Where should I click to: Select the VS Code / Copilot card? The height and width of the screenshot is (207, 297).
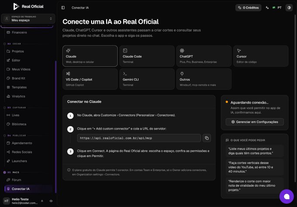pyautogui.click(x=90, y=79)
